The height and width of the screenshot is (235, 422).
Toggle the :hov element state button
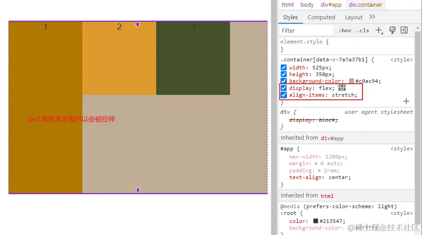click(345, 30)
